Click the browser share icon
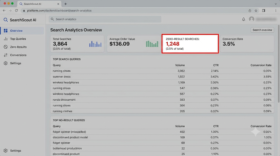280x156 pixels. 250,11
